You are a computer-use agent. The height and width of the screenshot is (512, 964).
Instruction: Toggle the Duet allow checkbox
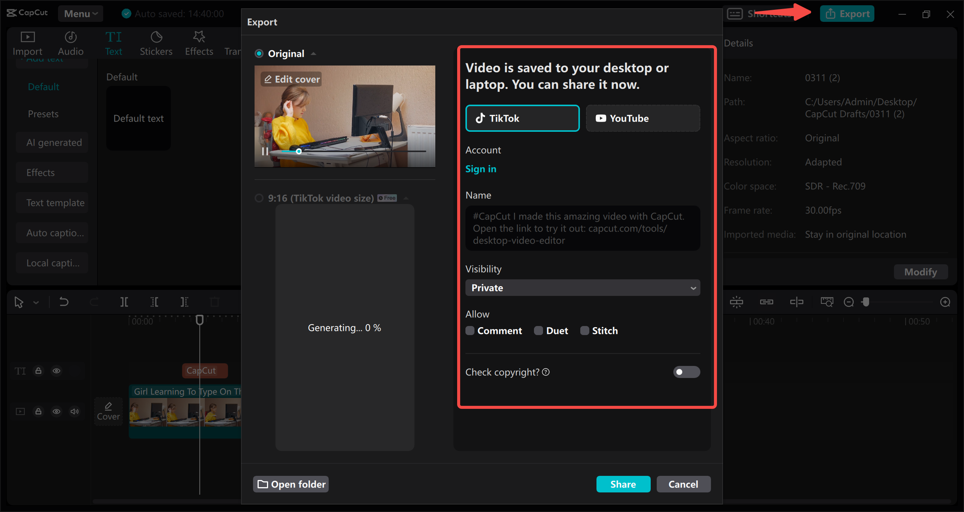pos(537,330)
